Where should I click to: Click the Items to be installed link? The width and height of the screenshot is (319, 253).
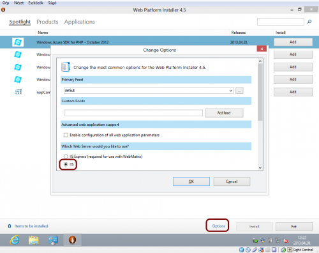[31, 226]
